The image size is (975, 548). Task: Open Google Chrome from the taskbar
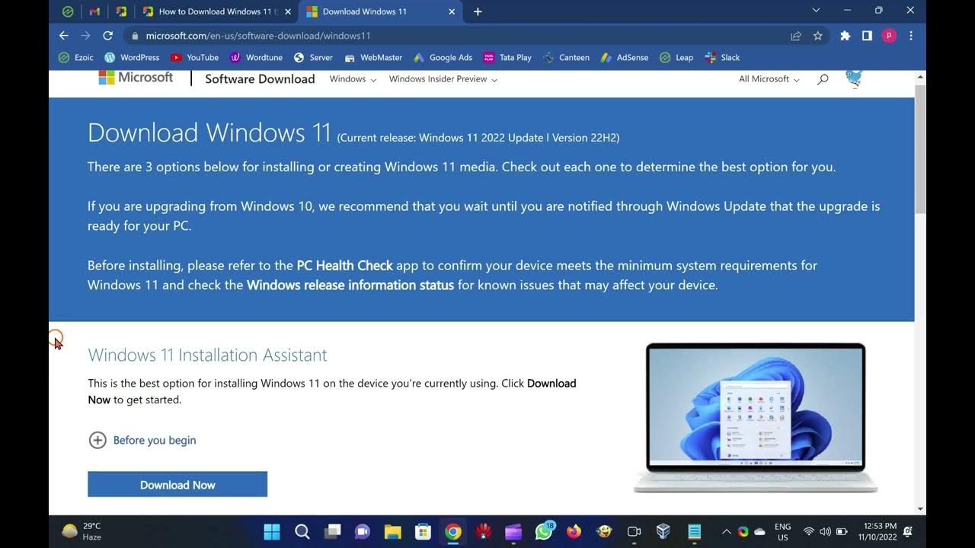pyautogui.click(x=453, y=531)
